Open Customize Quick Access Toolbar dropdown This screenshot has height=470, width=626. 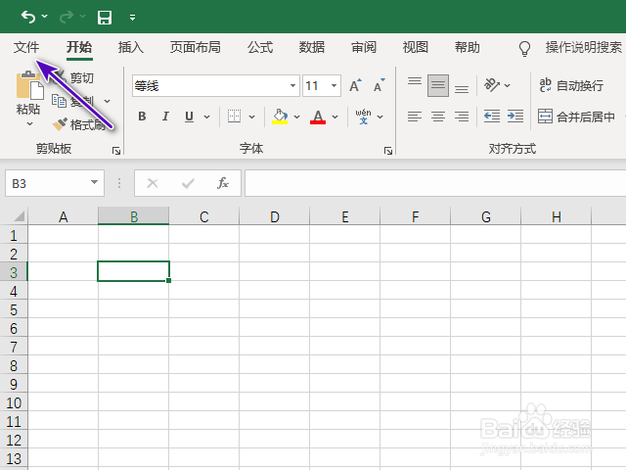(x=133, y=18)
